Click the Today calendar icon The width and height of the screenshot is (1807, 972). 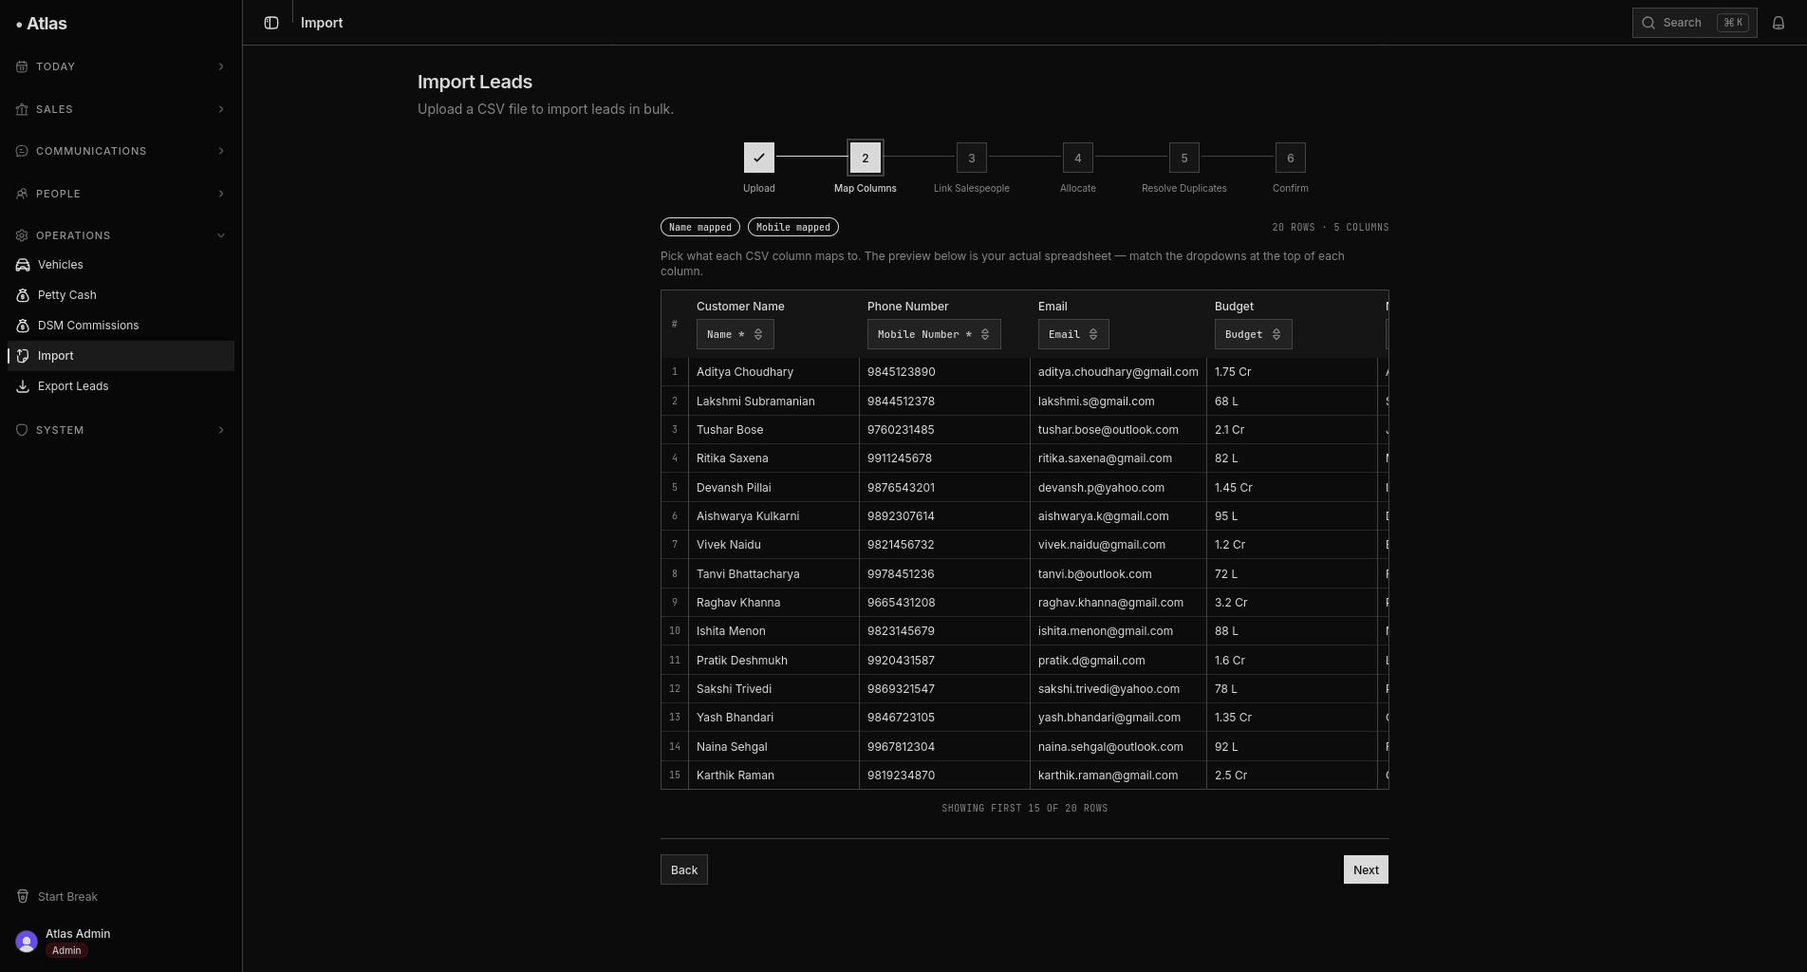click(22, 66)
